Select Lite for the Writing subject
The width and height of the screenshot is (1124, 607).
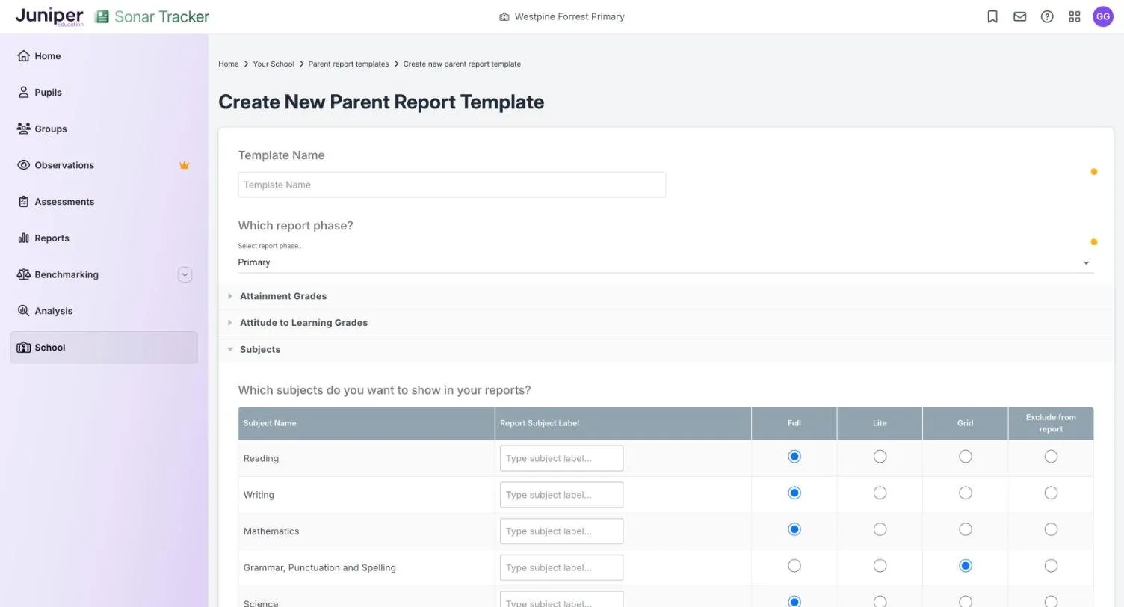(880, 493)
